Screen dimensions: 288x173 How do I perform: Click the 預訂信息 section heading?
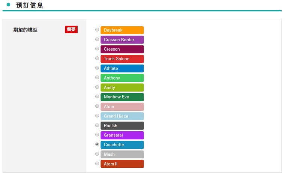30,5
